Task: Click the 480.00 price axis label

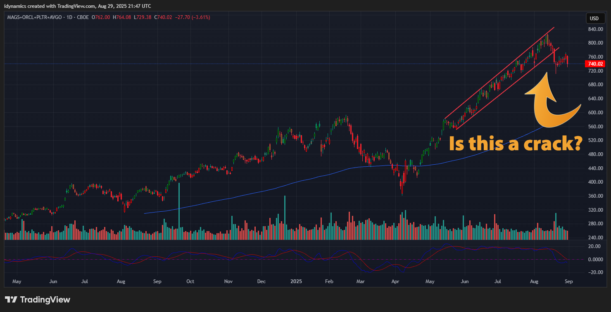Action: click(x=595, y=154)
